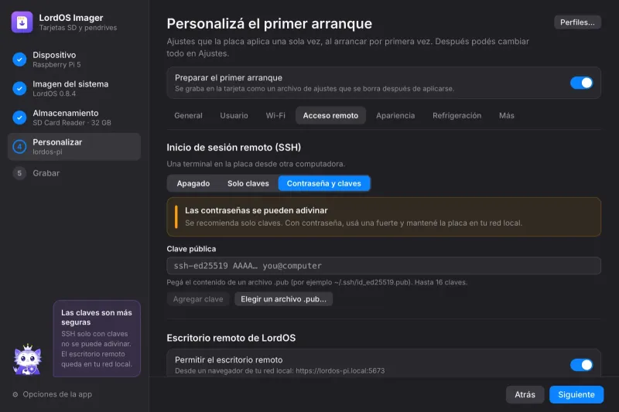Screen dimensions: 619x412
Task: Click the step 5 Grabar number icon
Action: (x=19, y=173)
